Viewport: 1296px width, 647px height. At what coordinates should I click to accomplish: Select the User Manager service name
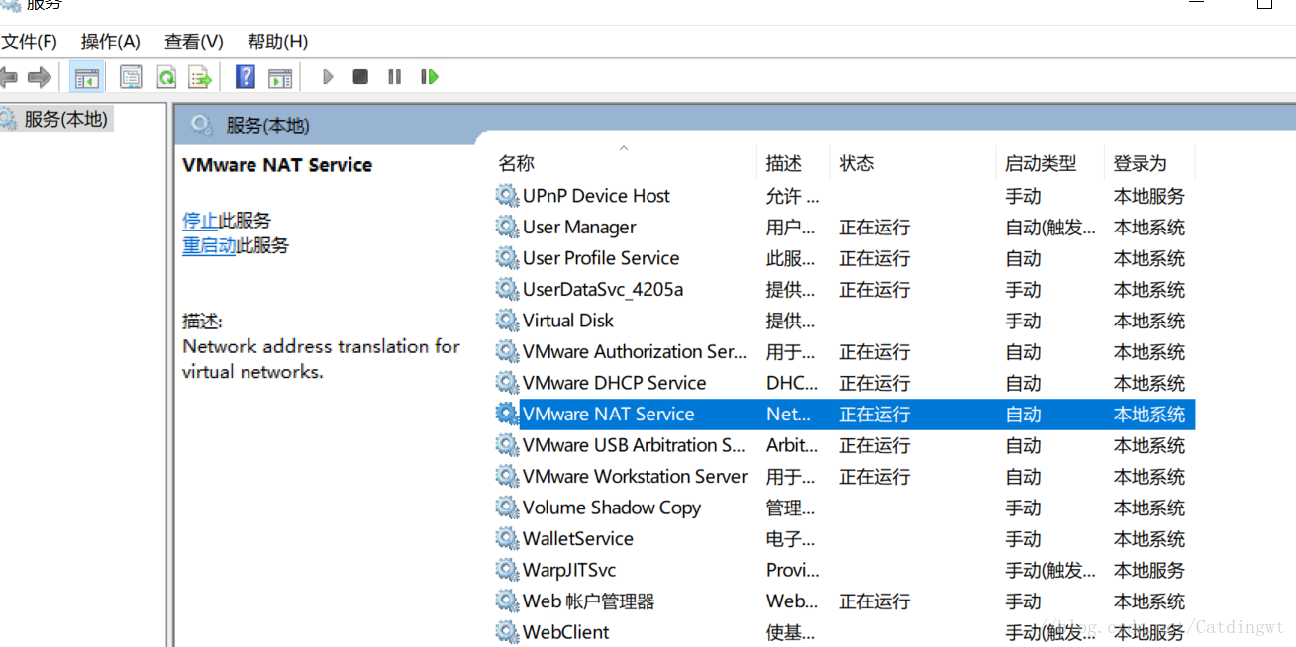pyautogui.click(x=579, y=228)
